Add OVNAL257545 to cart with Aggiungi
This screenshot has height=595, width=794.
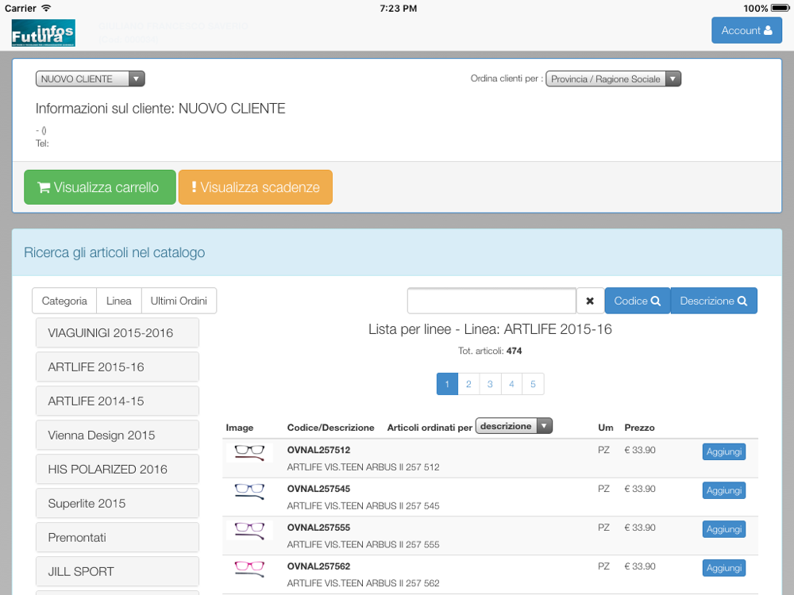point(724,490)
